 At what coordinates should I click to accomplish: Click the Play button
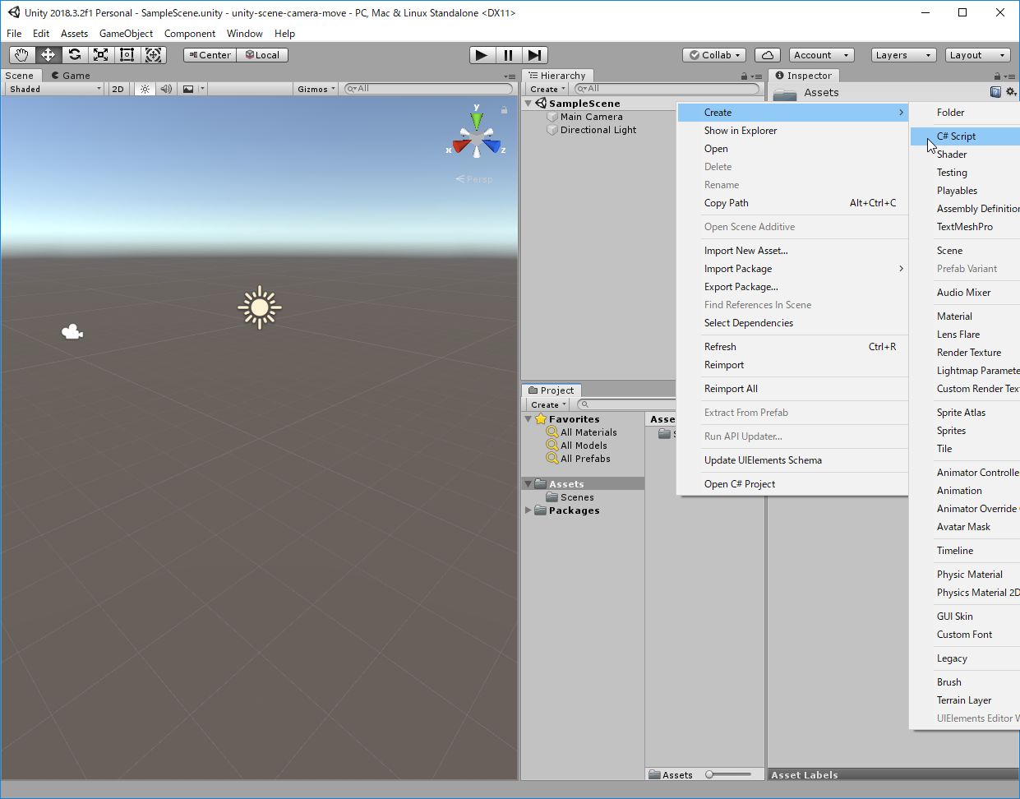coord(482,55)
